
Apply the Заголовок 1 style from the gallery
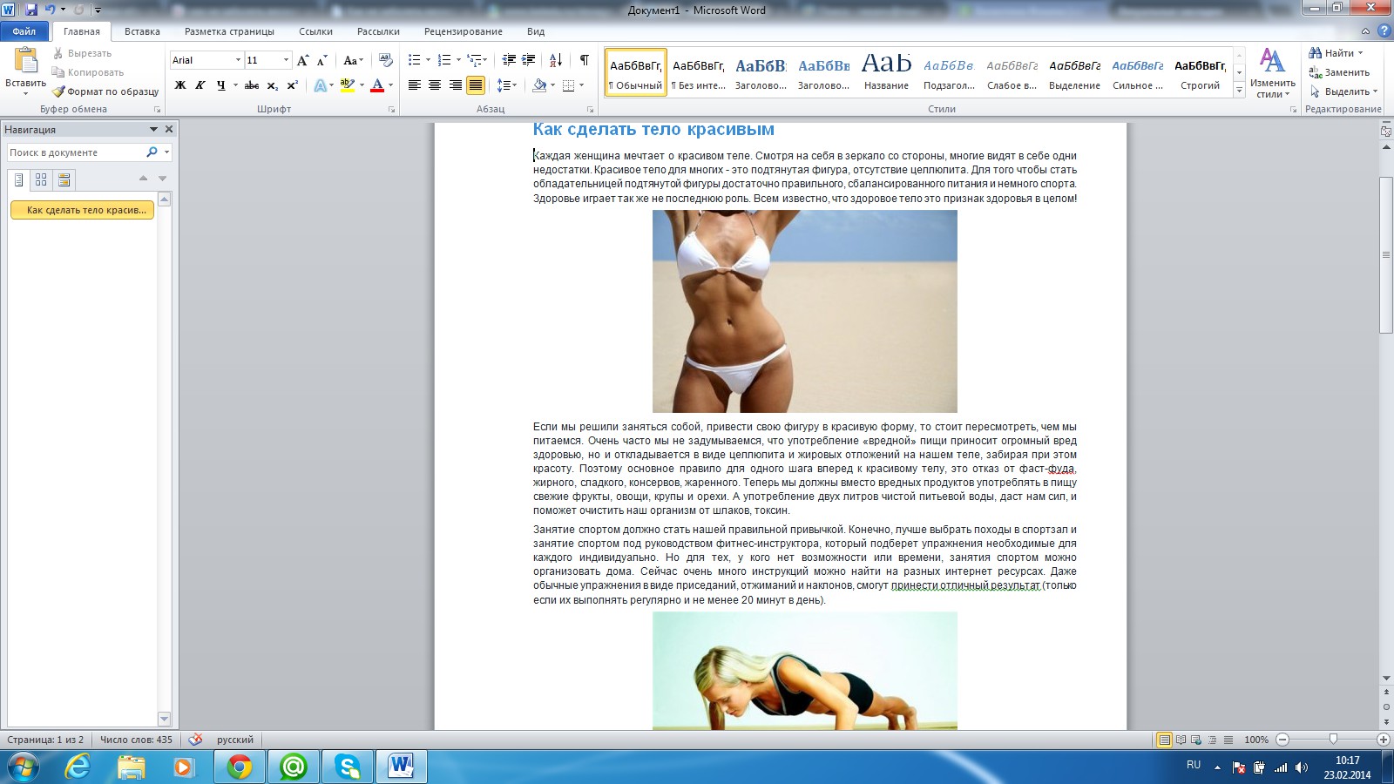tap(761, 72)
